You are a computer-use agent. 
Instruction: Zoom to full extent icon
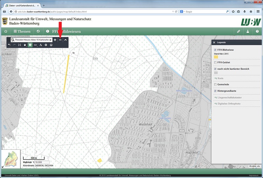pos(19,45)
